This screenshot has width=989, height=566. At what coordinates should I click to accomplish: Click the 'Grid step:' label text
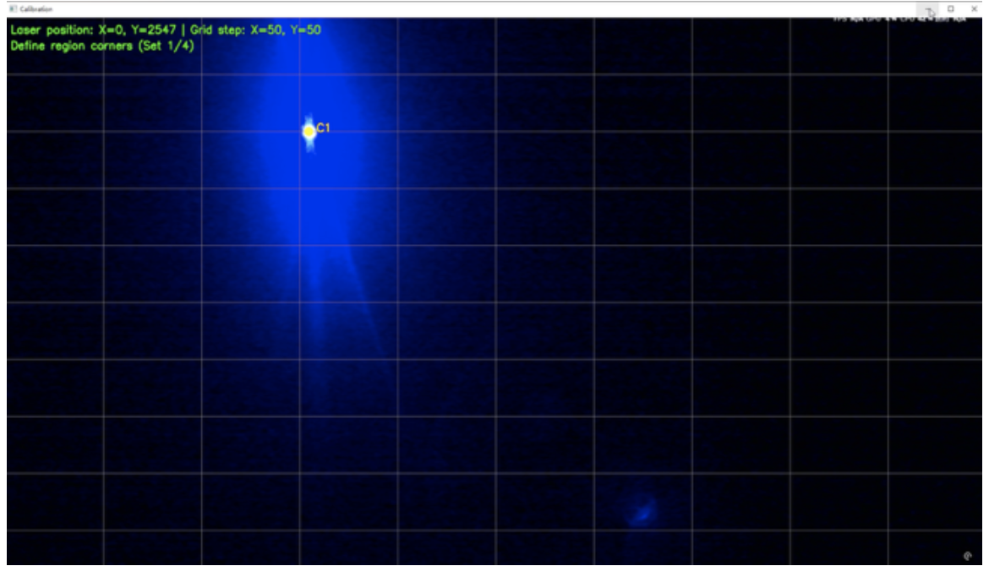click(221, 30)
